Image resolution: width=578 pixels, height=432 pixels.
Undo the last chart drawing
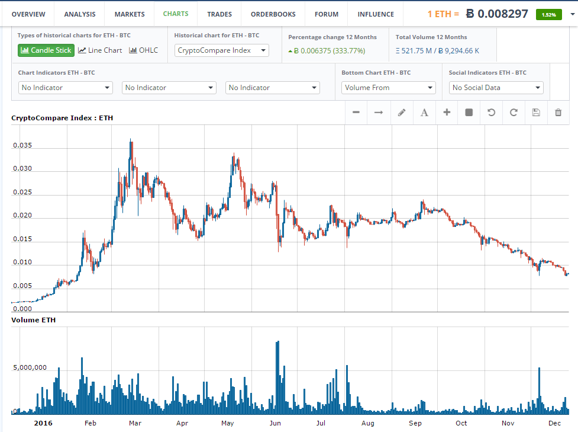pos(491,113)
